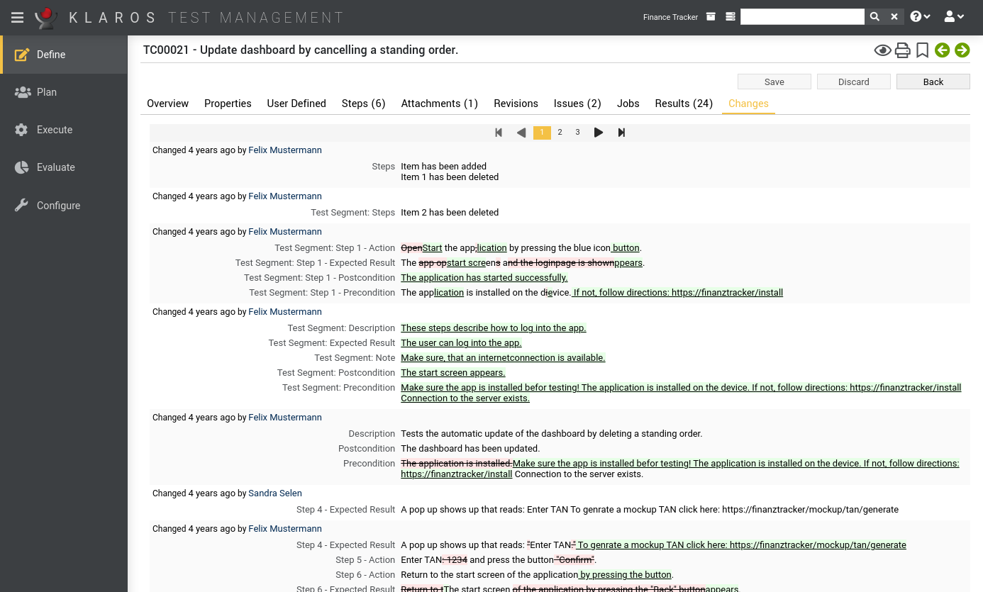Bookmark this test case
Viewport: 983px width, 592px height.
pos(922,50)
